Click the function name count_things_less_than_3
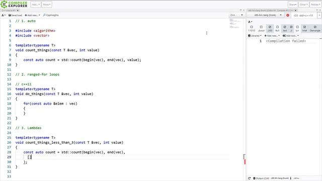 click(49, 143)
